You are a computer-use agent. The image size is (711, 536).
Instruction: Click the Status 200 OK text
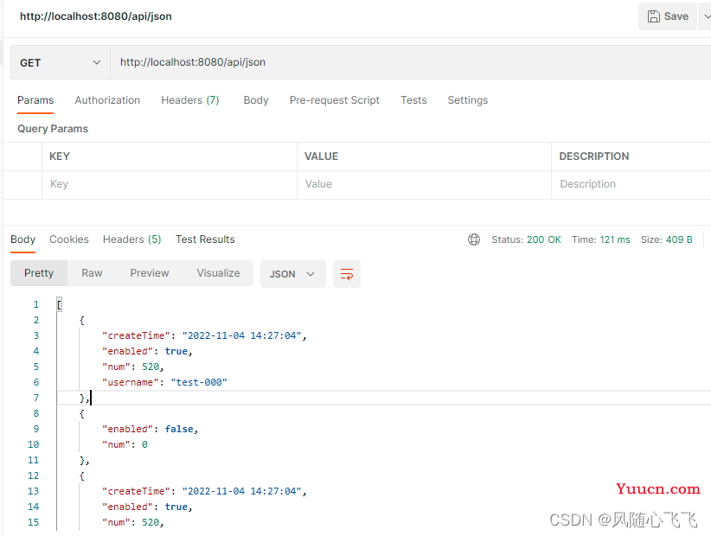[526, 239]
